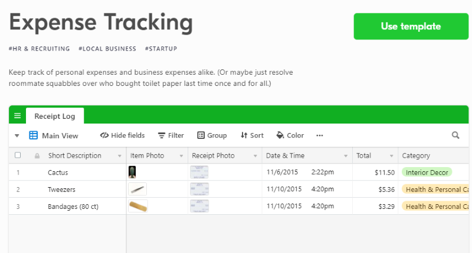This screenshot has height=253, width=472.
Task: Select the Receipt Log tab
Action: [54, 116]
